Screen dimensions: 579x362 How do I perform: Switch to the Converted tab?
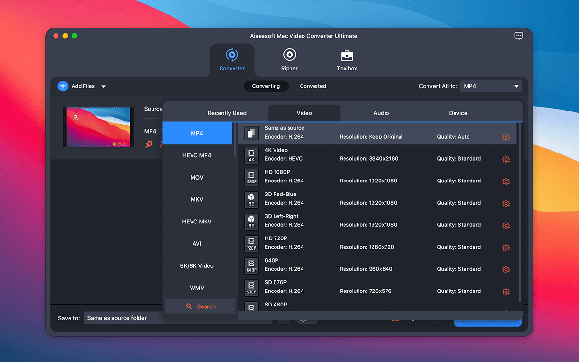[x=313, y=86]
